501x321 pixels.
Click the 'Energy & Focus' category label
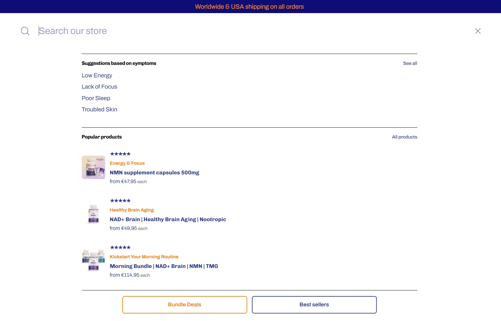tap(127, 163)
